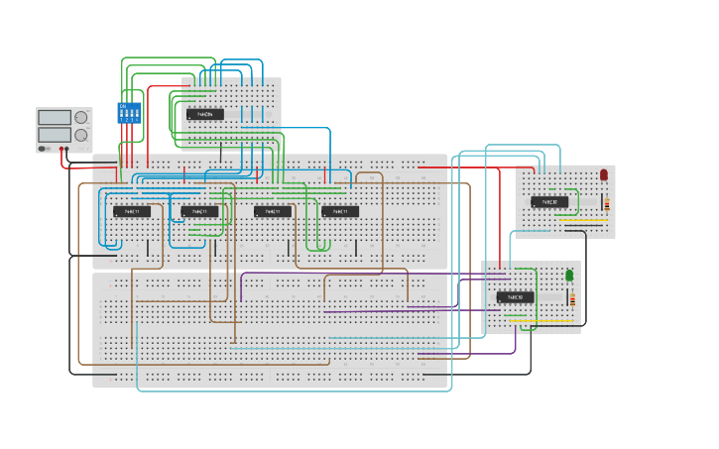Image resolution: width=719 pixels, height=449 pixels.
Task: Click the resistor below the green LED
Action: tap(571, 299)
